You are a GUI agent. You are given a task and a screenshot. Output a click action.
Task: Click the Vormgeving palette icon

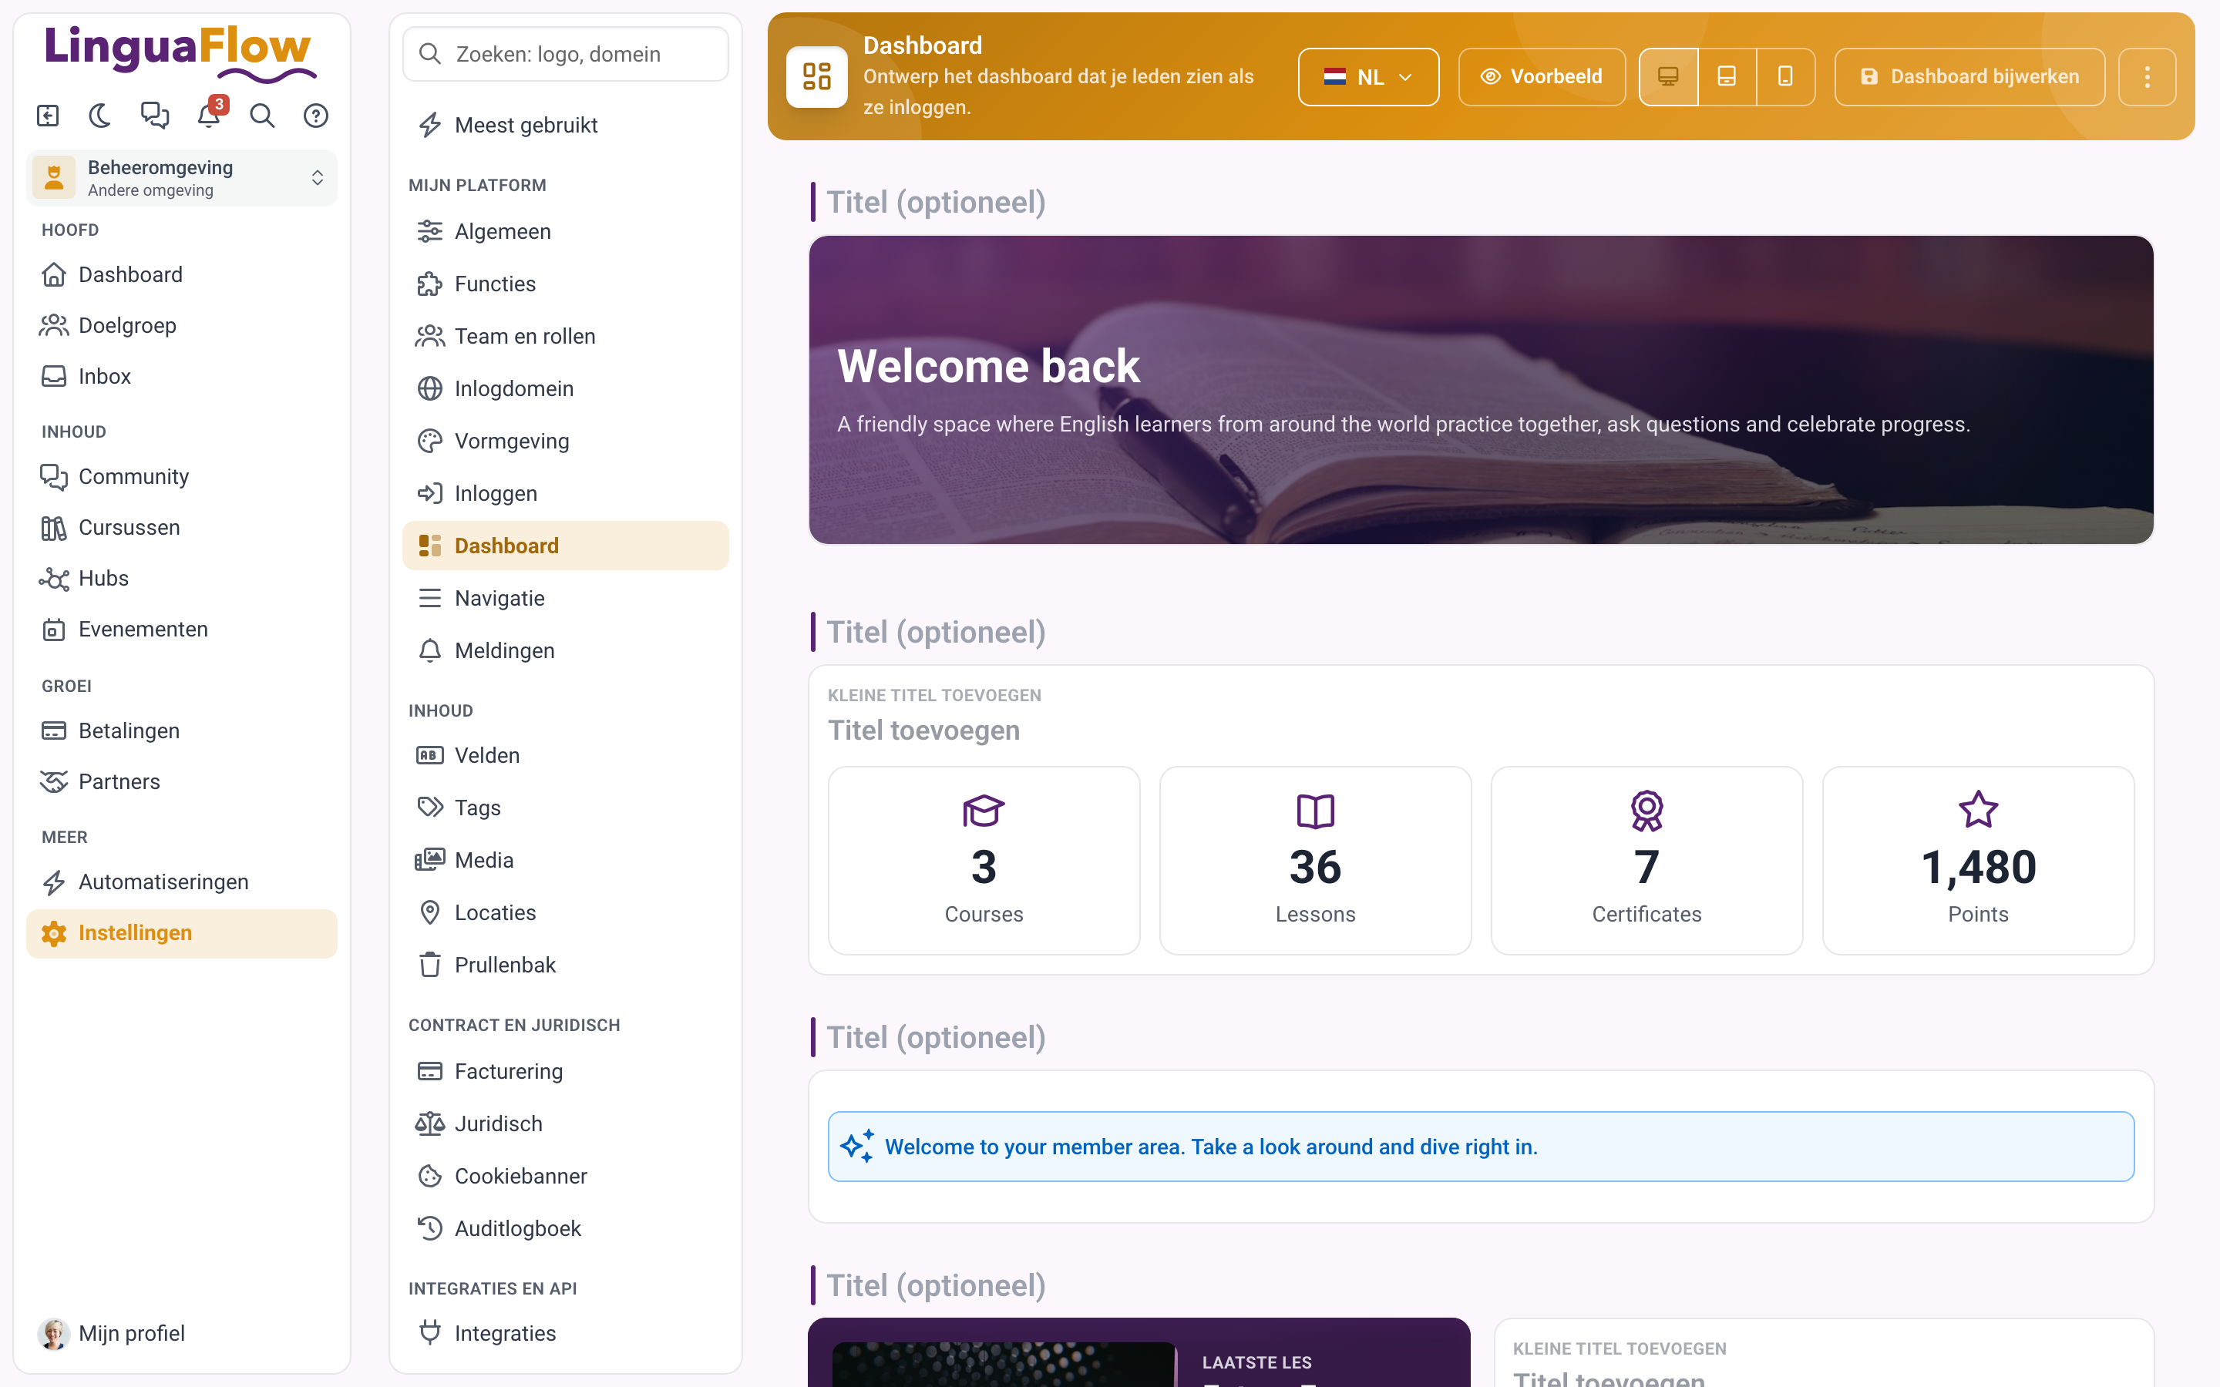(429, 442)
